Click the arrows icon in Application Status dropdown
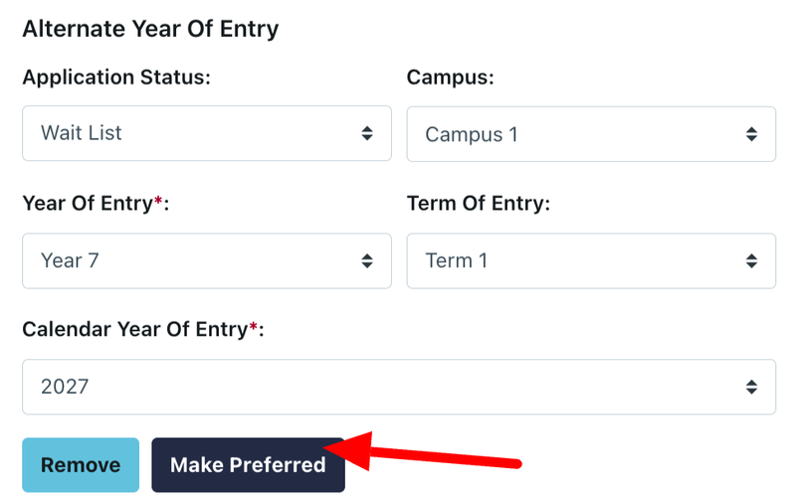 pos(367,133)
